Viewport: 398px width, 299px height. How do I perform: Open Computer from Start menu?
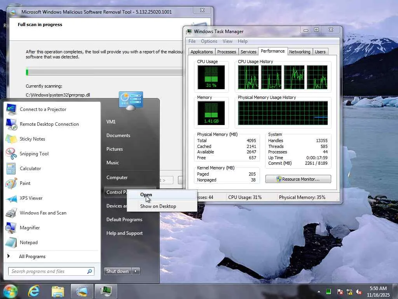point(117,178)
